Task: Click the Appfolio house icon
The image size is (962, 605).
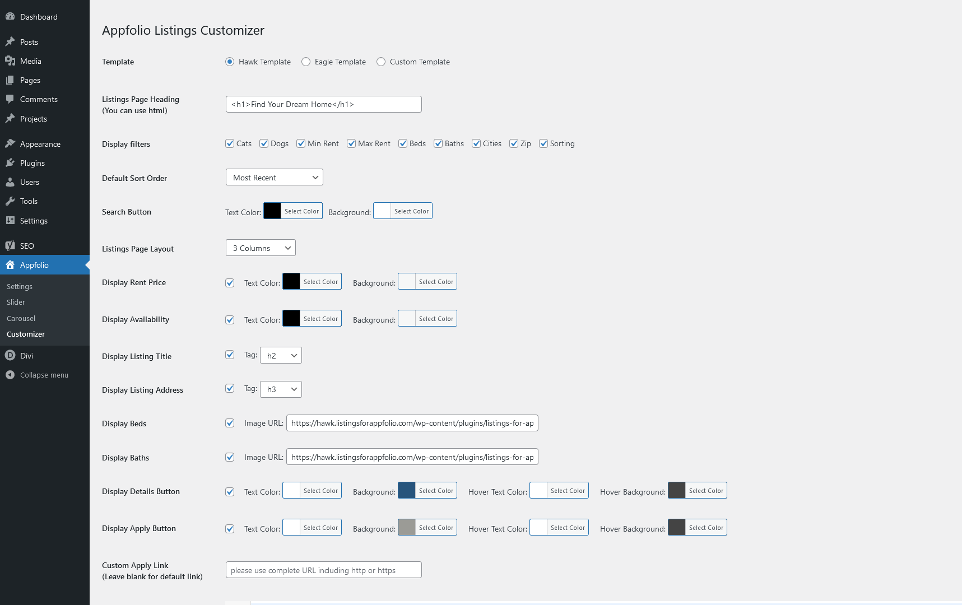Action: (x=10, y=265)
